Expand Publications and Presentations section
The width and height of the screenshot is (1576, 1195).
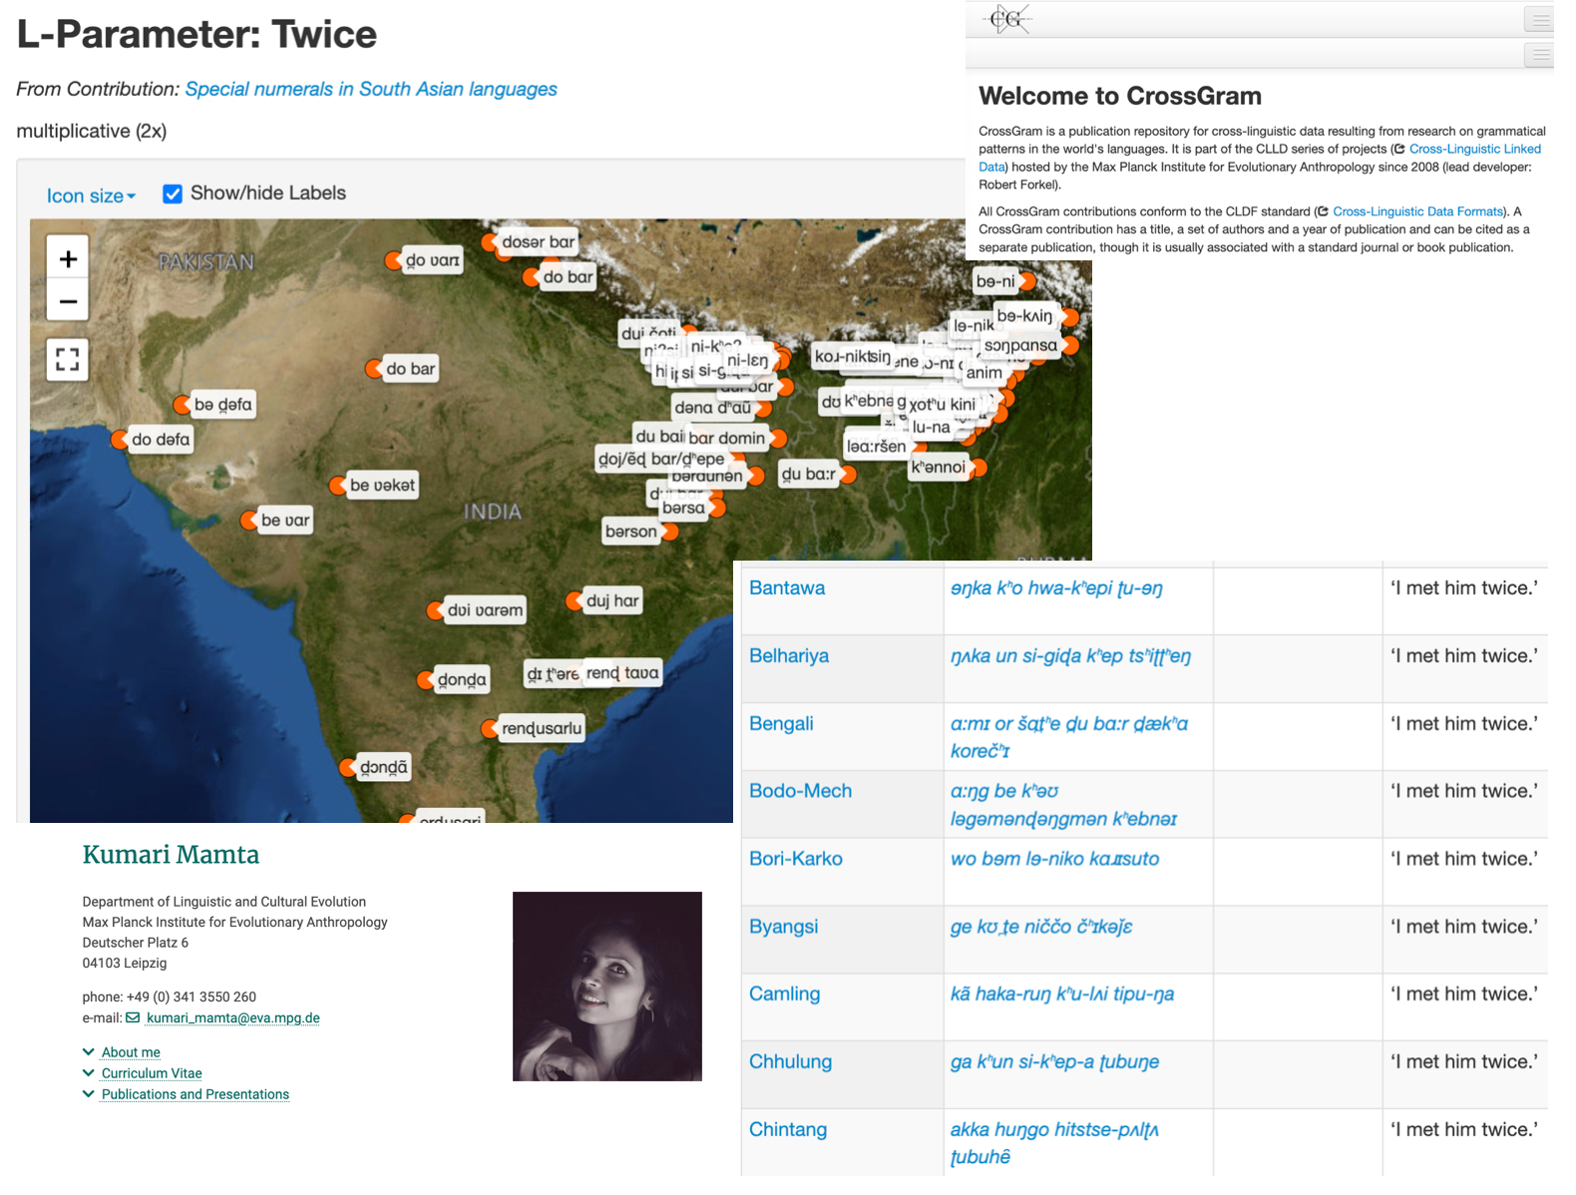tap(196, 1094)
